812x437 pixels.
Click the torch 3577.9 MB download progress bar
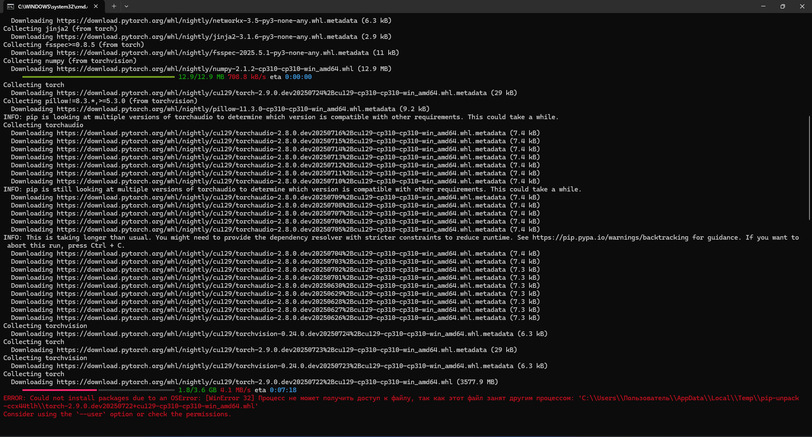click(99, 390)
